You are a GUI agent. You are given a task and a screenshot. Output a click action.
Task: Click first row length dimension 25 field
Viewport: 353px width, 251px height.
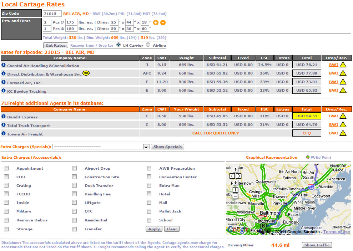114,22
